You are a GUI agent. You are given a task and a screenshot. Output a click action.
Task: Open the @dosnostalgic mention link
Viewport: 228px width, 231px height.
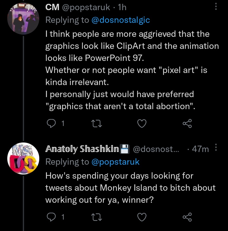coord(121,20)
